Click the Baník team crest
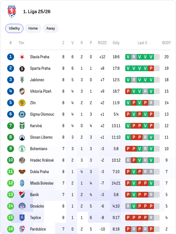 (22, 194)
